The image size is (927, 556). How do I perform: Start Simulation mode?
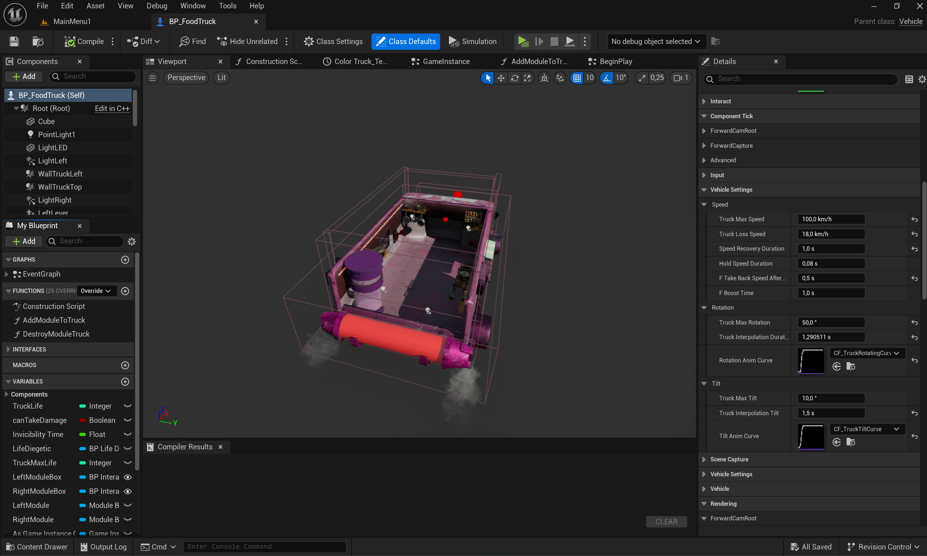tap(472, 41)
